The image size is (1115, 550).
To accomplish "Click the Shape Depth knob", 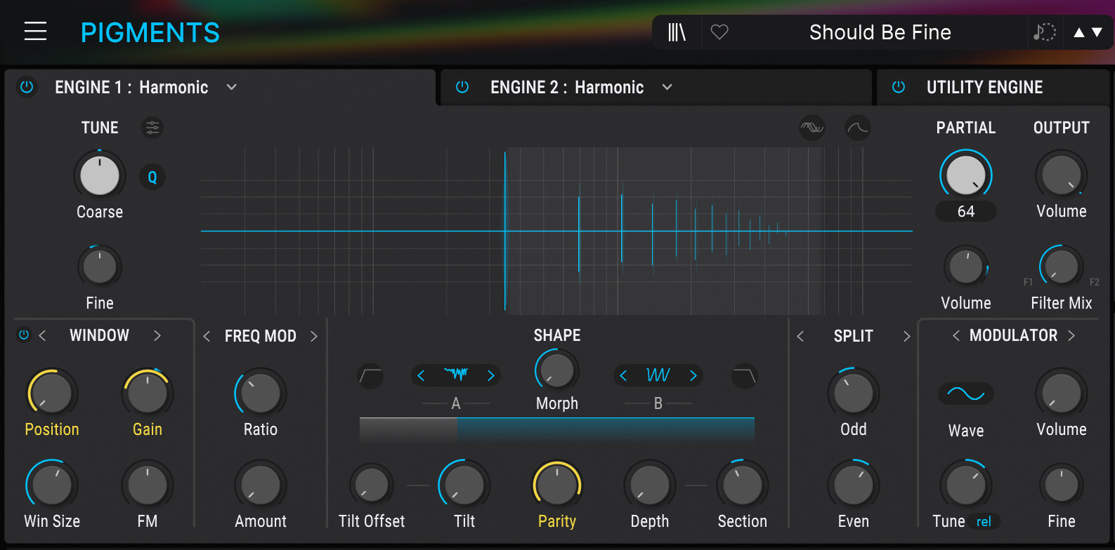I will pyautogui.click(x=650, y=485).
